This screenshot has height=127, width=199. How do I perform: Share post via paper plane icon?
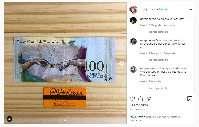tap(149, 99)
